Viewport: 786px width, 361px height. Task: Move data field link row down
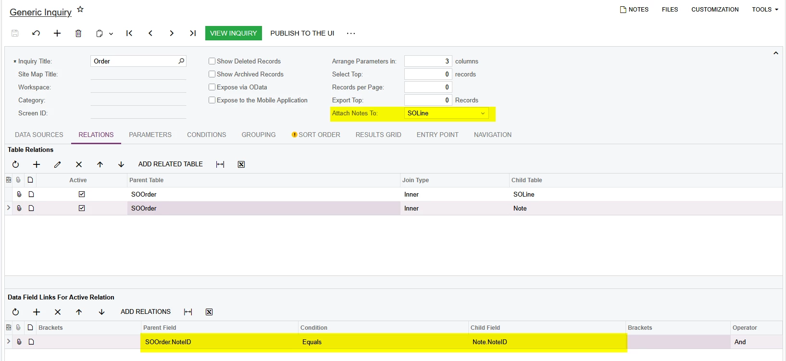[x=102, y=312]
